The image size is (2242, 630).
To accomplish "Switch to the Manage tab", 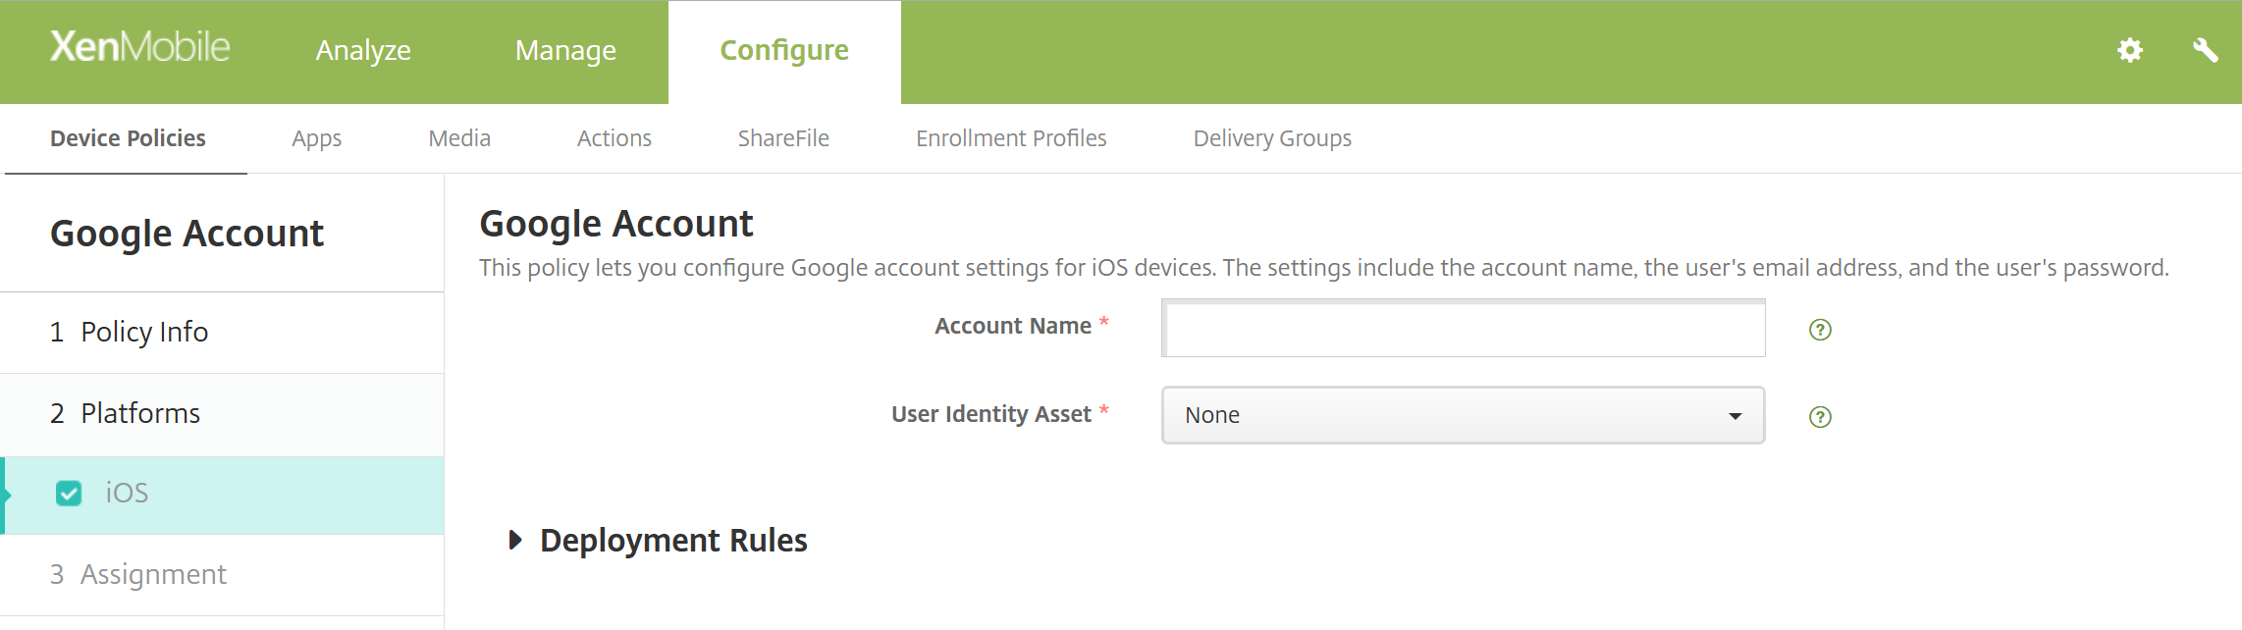I will point(565,50).
